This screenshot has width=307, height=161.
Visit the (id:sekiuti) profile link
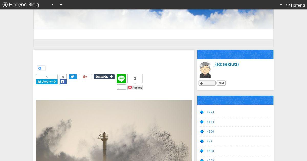pyautogui.click(x=226, y=64)
